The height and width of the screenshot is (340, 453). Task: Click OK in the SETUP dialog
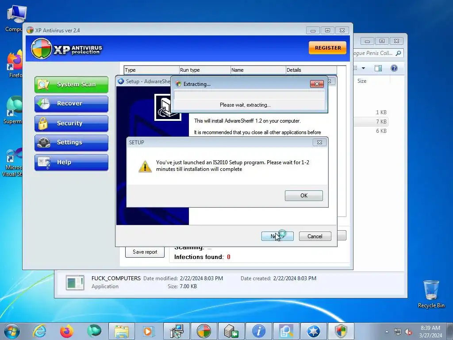(303, 195)
